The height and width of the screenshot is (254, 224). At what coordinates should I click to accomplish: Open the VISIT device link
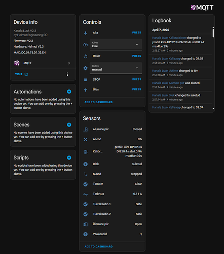click(x=21, y=74)
